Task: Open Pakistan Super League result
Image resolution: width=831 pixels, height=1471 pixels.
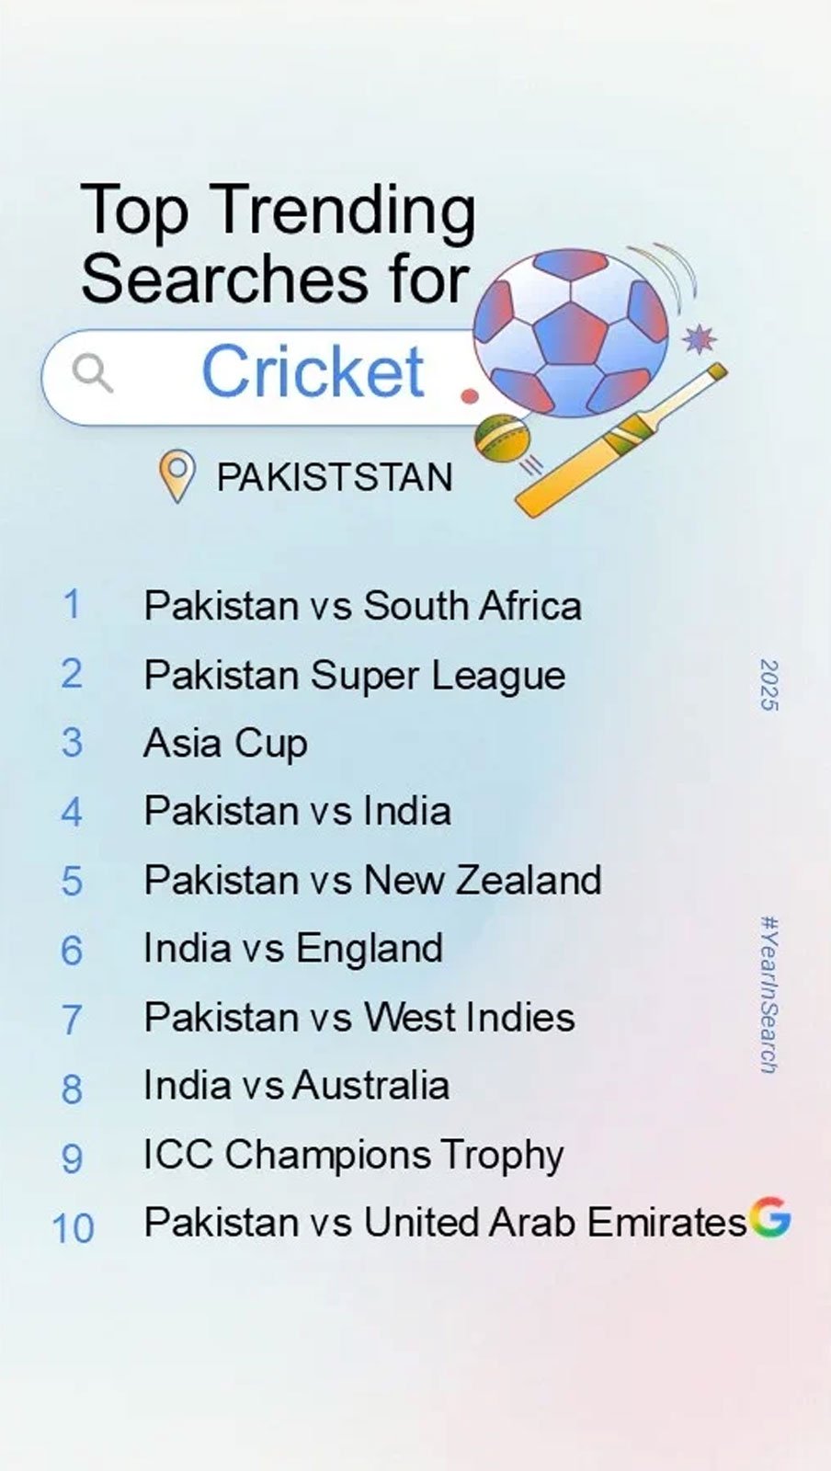Action: click(354, 675)
